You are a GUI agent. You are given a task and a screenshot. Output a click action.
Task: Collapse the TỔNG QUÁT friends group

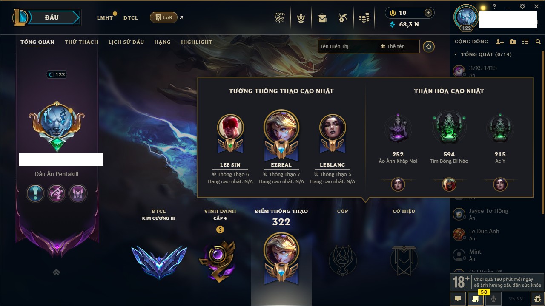pos(456,54)
